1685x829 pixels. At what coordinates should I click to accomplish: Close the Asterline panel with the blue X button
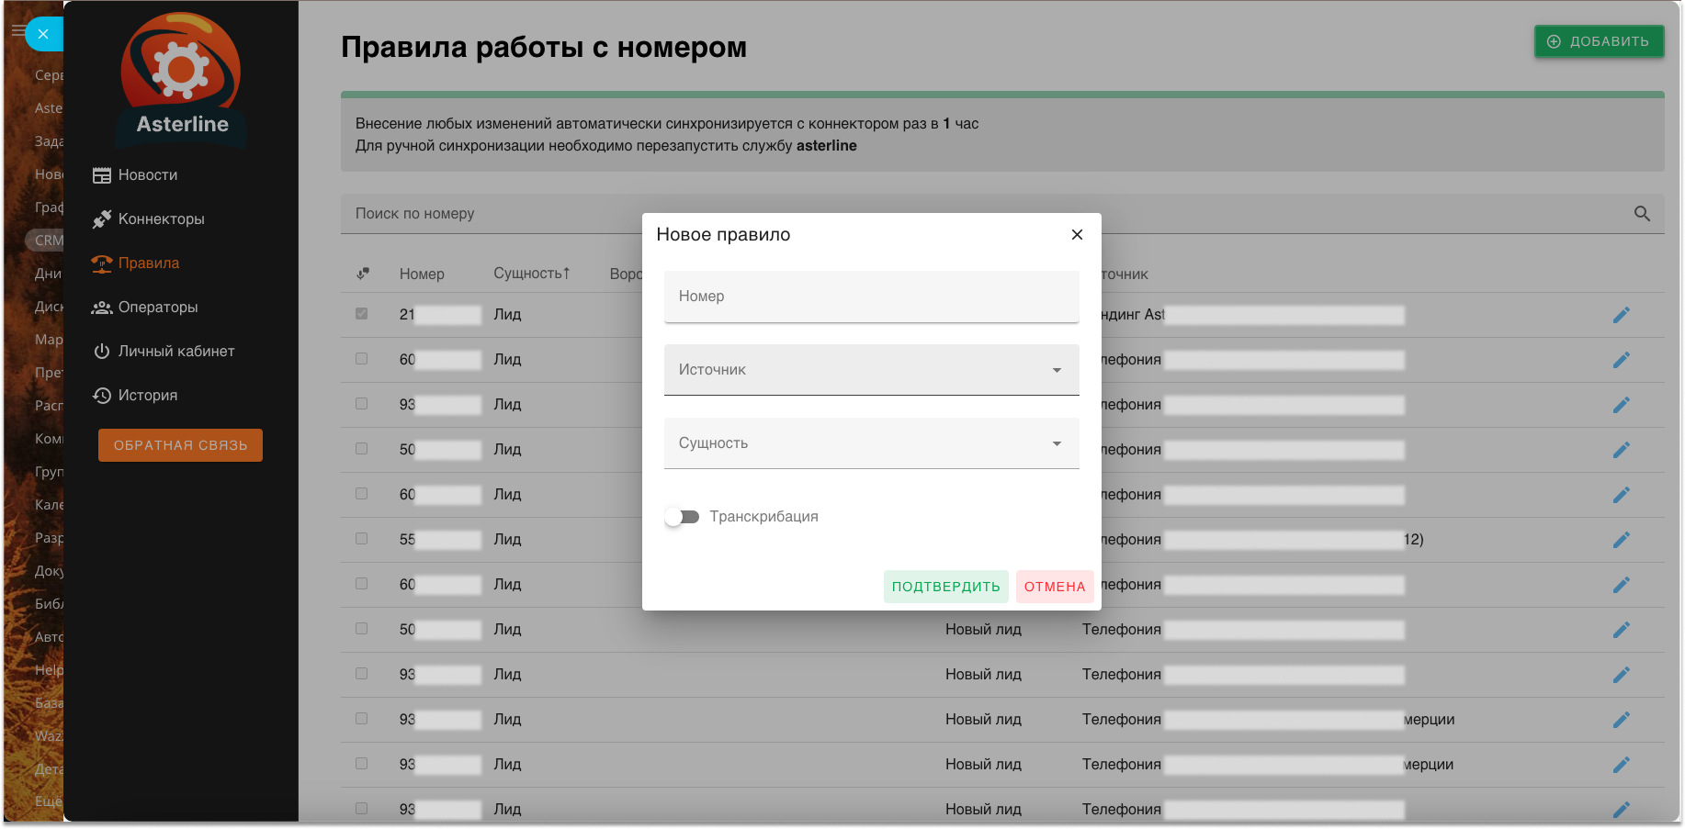(x=43, y=34)
